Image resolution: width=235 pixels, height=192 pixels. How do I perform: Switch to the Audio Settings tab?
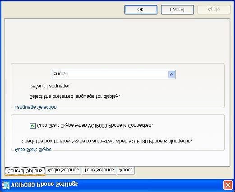coord(63,170)
